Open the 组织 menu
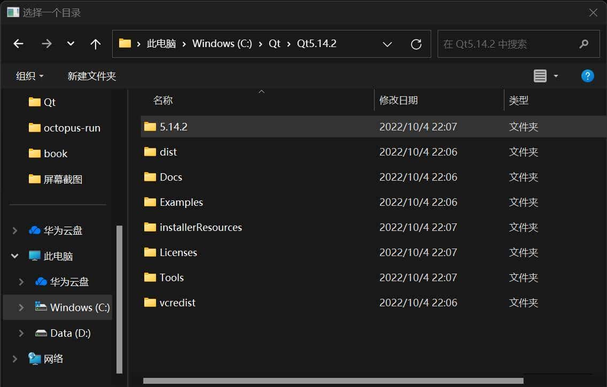607x387 pixels. [x=30, y=76]
